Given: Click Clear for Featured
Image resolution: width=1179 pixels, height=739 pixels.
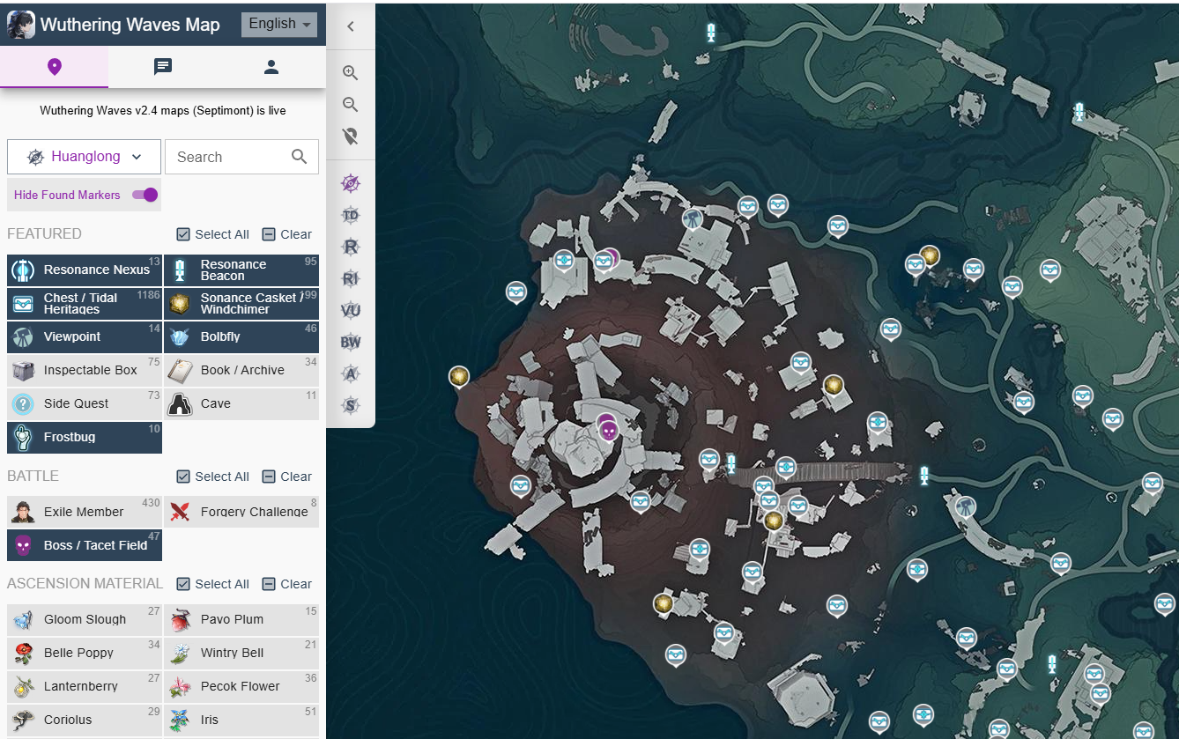Looking at the screenshot, I should click(287, 234).
